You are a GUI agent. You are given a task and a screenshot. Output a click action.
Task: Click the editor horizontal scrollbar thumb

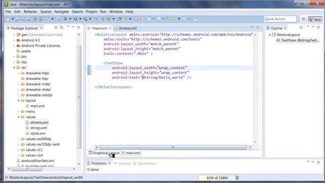coord(173,147)
